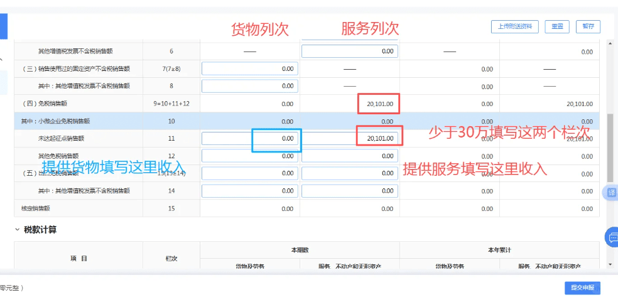Viewport: 618px width, 297px height.
Task: Click row 13 service column input field
Action: coord(350,174)
